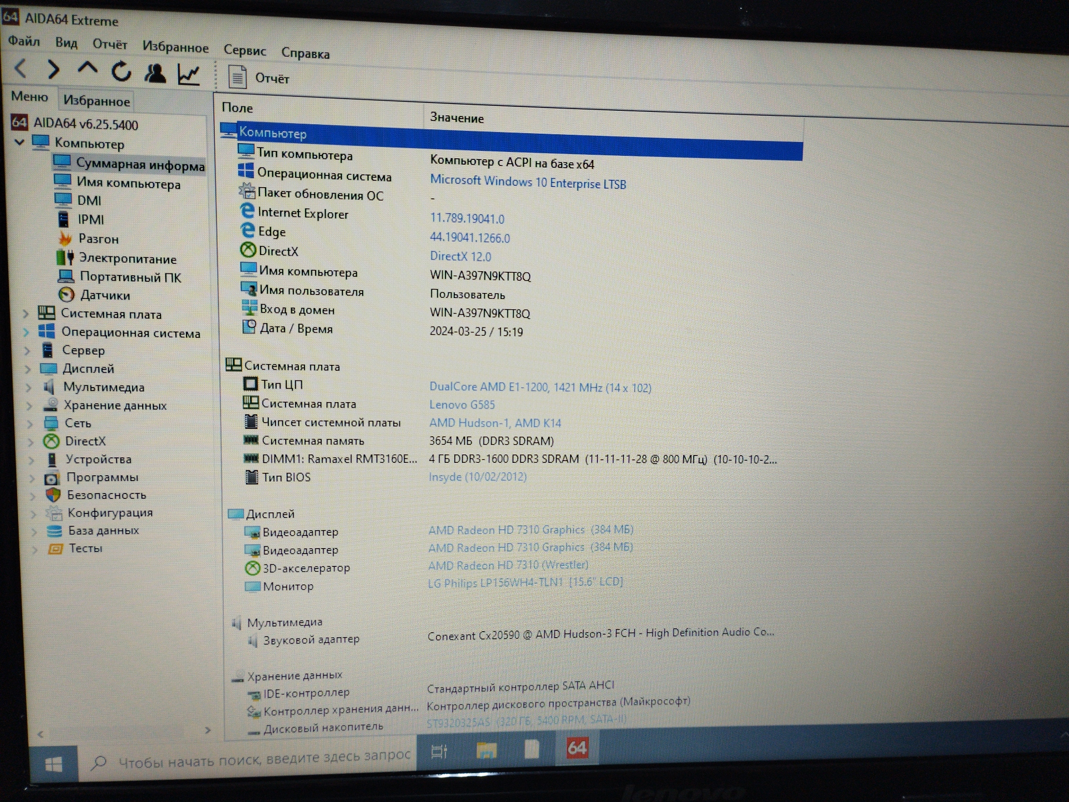The height and width of the screenshot is (802, 1069).
Task: Select Датчики sensors tree item
Action: coord(95,295)
